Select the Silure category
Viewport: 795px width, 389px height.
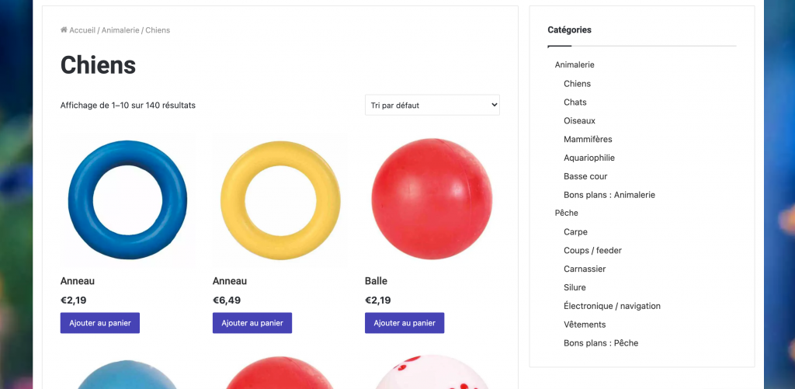[x=575, y=287]
